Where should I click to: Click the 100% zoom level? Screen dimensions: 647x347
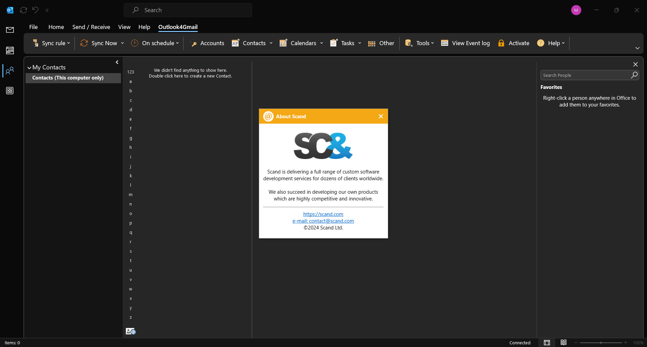(x=638, y=343)
